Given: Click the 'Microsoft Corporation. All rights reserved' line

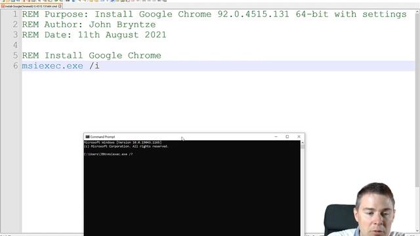Looking at the screenshot, I should tap(126, 146).
